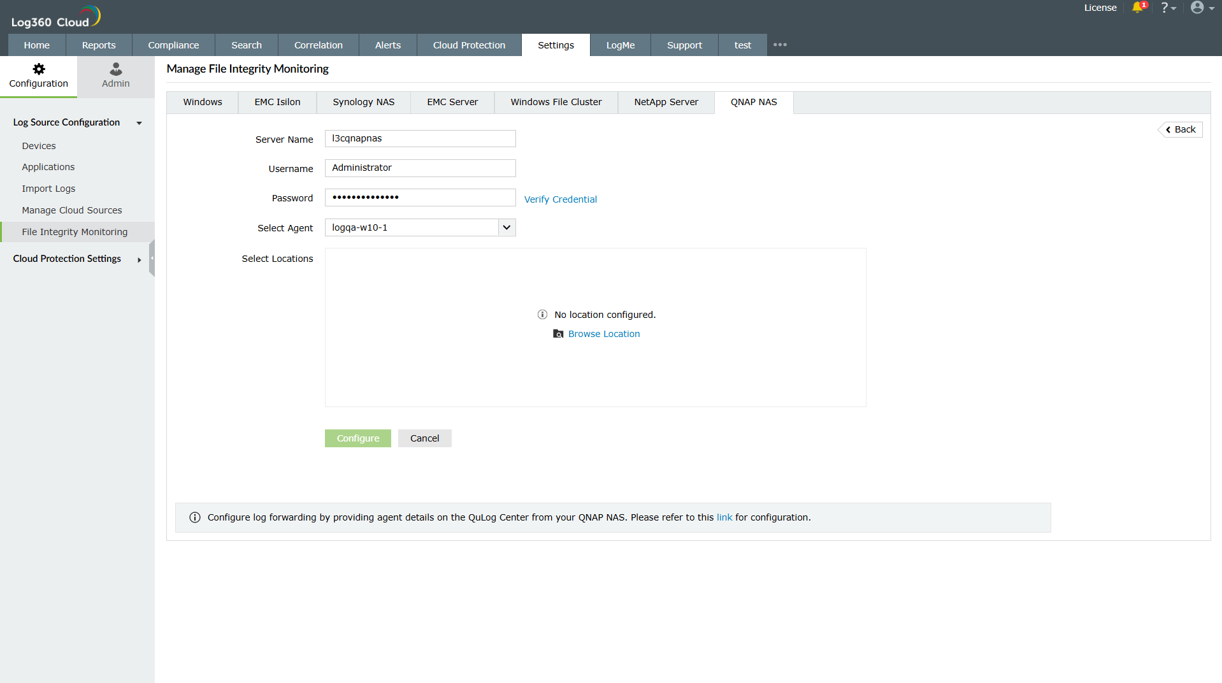The image size is (1222, 683).
Task: Click inside the Server Name field
Action: tap(419, 138)
